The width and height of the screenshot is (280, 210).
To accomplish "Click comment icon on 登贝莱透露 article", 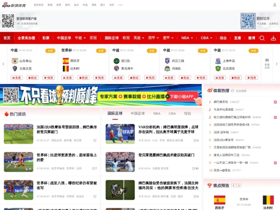I will [194, 168].
